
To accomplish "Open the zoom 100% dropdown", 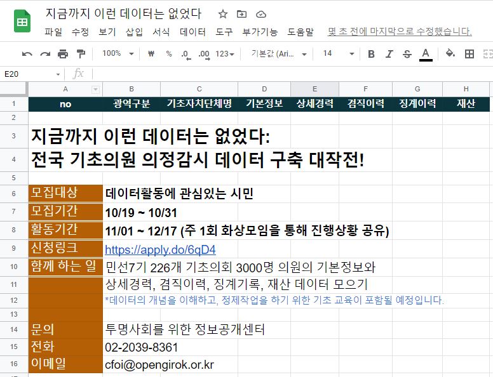I will [x=118, y=54].
